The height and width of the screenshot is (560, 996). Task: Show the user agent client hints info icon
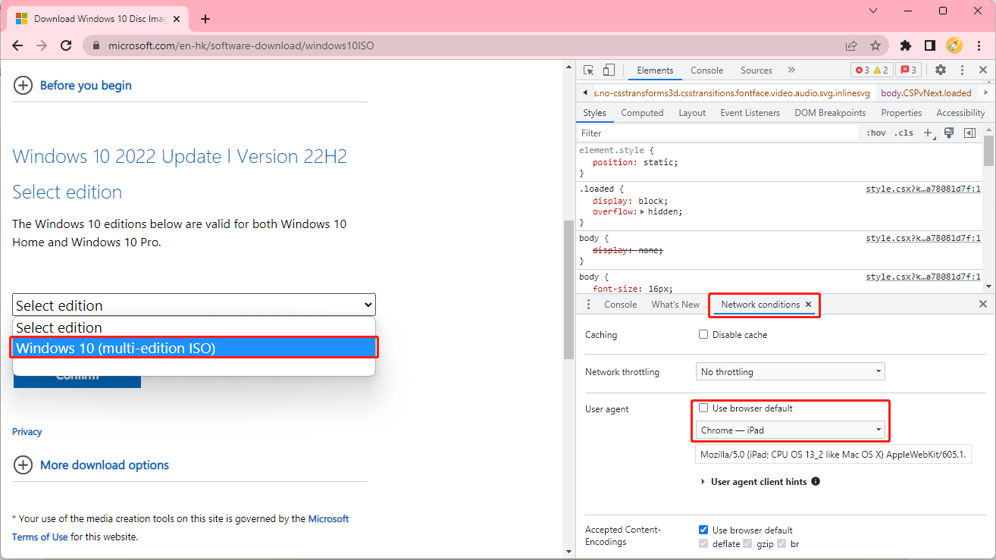[816, 481]
